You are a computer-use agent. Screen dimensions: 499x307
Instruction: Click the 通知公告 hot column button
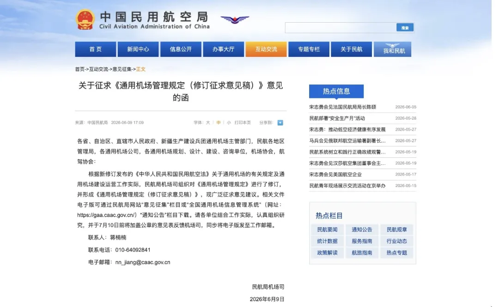[362, 229]
